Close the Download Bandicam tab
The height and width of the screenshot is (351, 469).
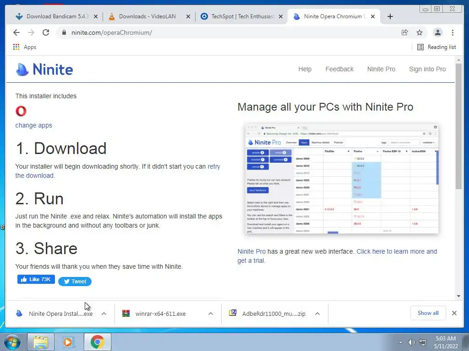[x=96, y=16]
